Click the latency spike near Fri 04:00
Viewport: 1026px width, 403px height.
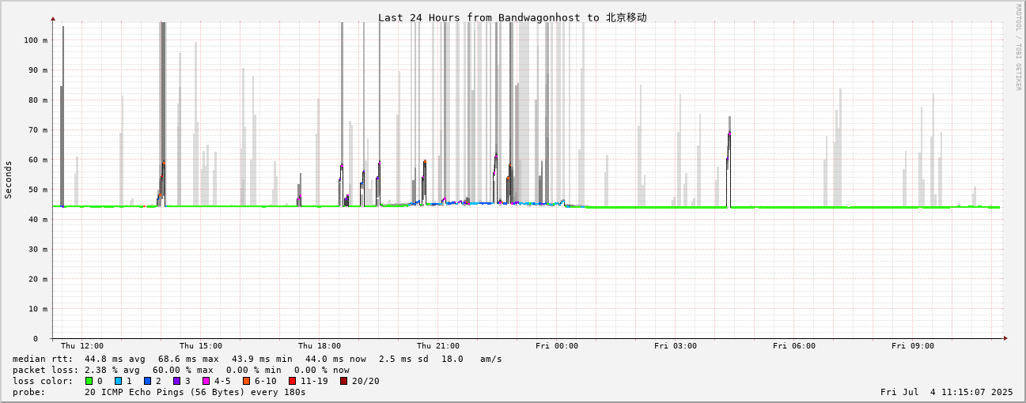coord(729,162)
